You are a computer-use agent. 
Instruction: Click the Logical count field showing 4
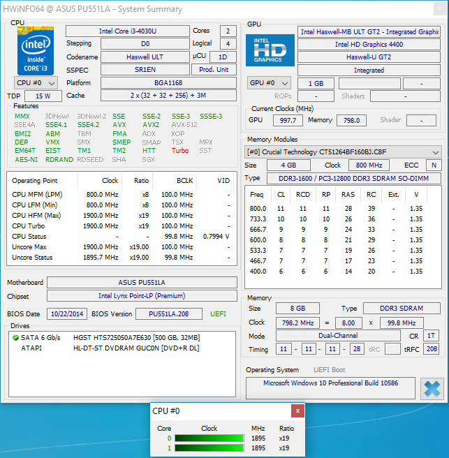click(228, 44)
